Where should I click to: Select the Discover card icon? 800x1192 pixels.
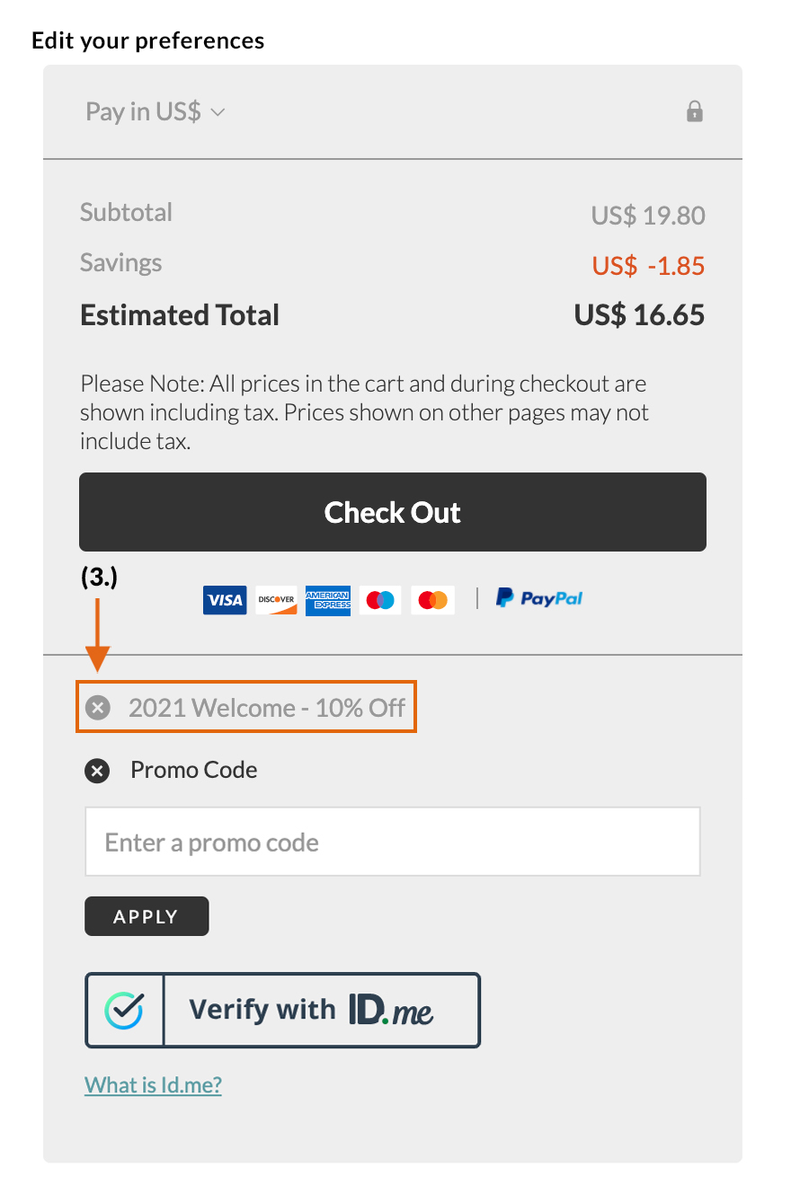point(277,600)
